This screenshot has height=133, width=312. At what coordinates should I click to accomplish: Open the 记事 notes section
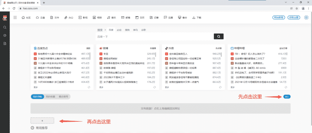pyautogui.click(x=154, y=17)
